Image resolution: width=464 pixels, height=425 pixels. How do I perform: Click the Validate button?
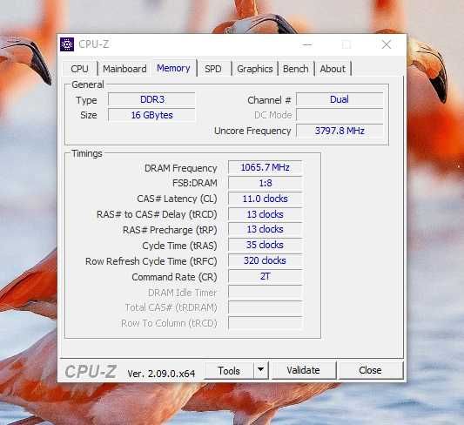[x=303, y=370]
